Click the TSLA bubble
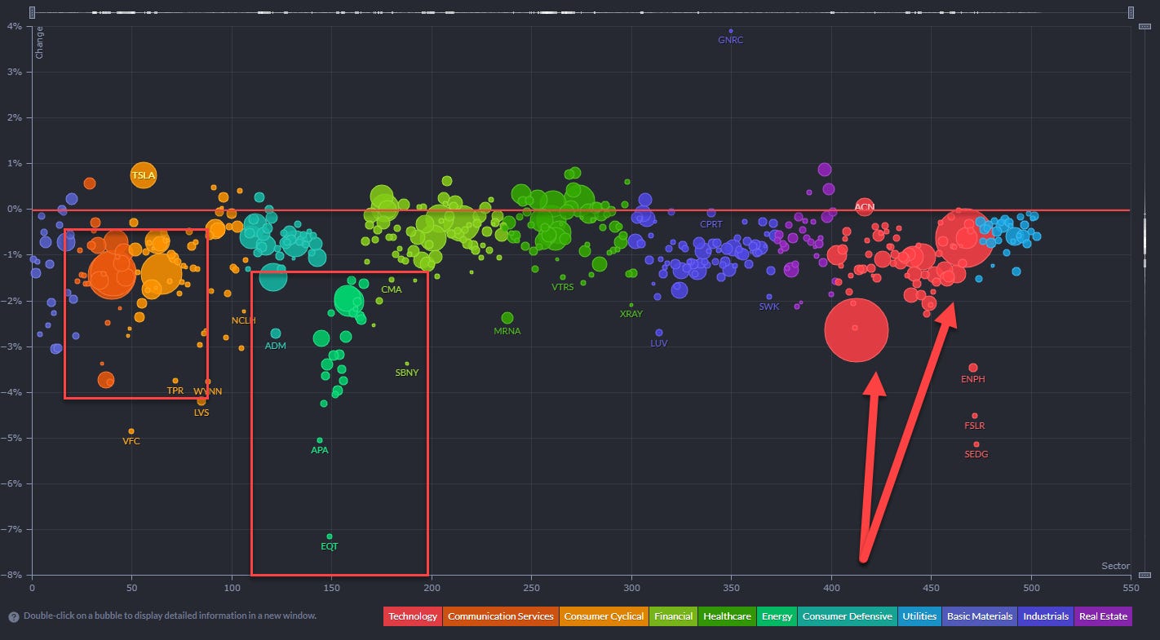The height and width of the screenshot is (640, 1160). coord(143,174)
